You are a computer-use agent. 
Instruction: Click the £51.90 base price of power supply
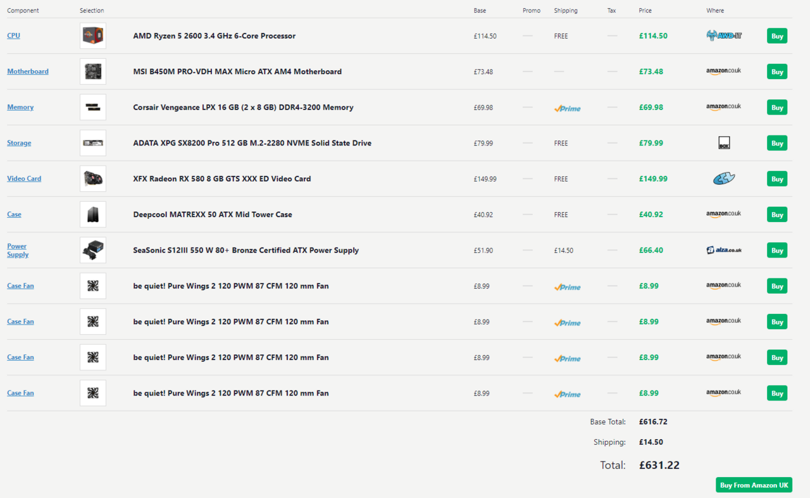[x=483, y=251]
